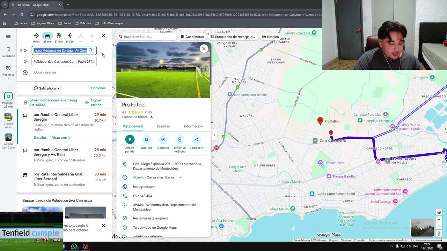Screen dimensions: 447x251
Task: Click the plus code 4WM4+RW row
Action: tap(163, 207)
